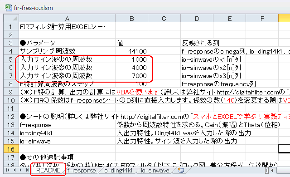This screenshot has width=290, height=177.
Task: Select the column D header
Action: coord(197,18)
